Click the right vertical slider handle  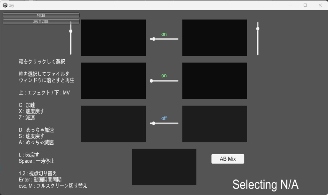[258, 29]
